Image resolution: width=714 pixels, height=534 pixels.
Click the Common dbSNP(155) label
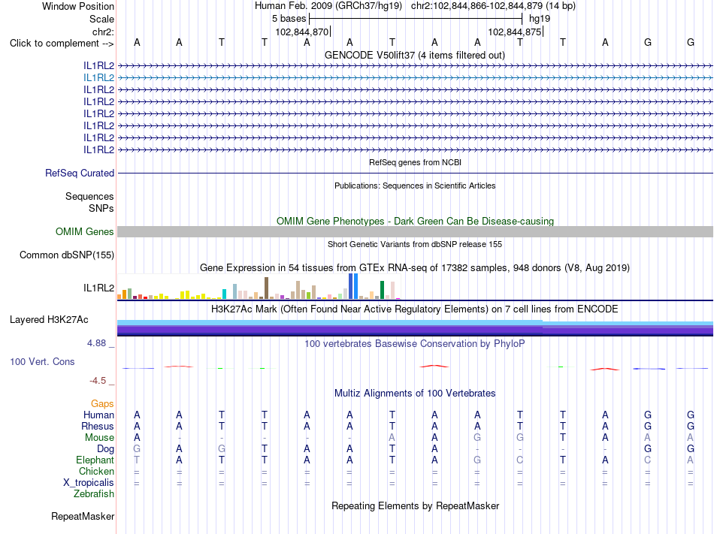point(67,255)
